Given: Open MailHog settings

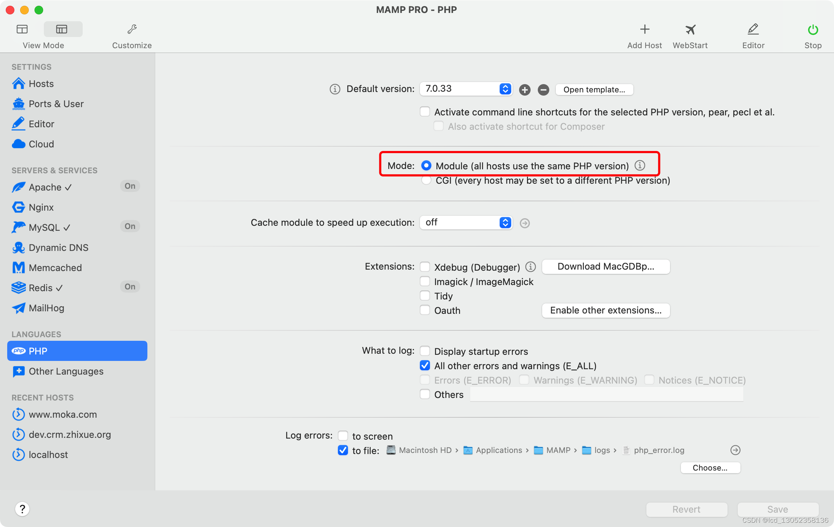Looking at the screenshot, I should (x=46, y=308).
